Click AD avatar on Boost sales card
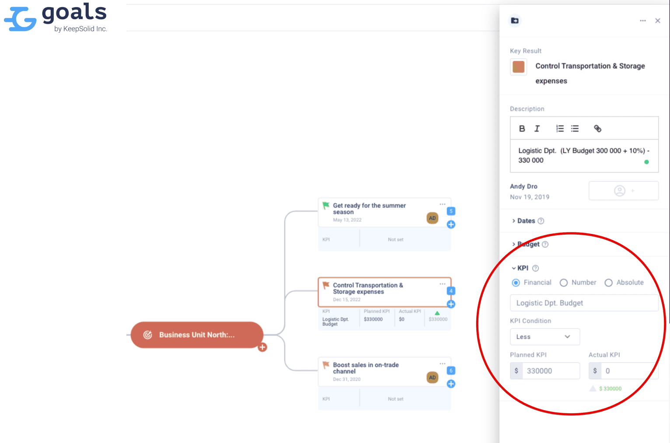This screenshot has width=670, height=443. coord(432,377)
